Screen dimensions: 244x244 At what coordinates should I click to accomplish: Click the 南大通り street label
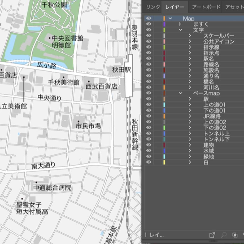[43, 165]
